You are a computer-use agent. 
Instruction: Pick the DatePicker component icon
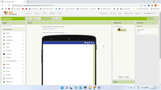[x=4, y=40]
